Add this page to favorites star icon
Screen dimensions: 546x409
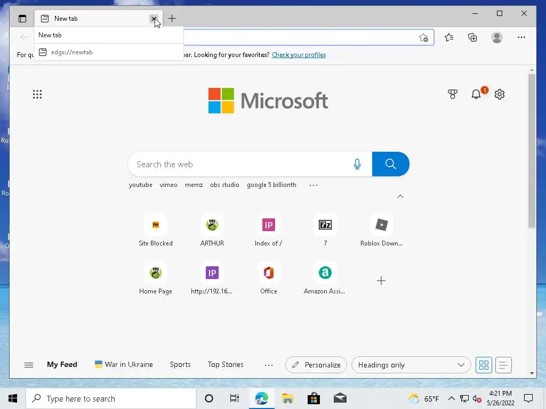click(423, 37)
